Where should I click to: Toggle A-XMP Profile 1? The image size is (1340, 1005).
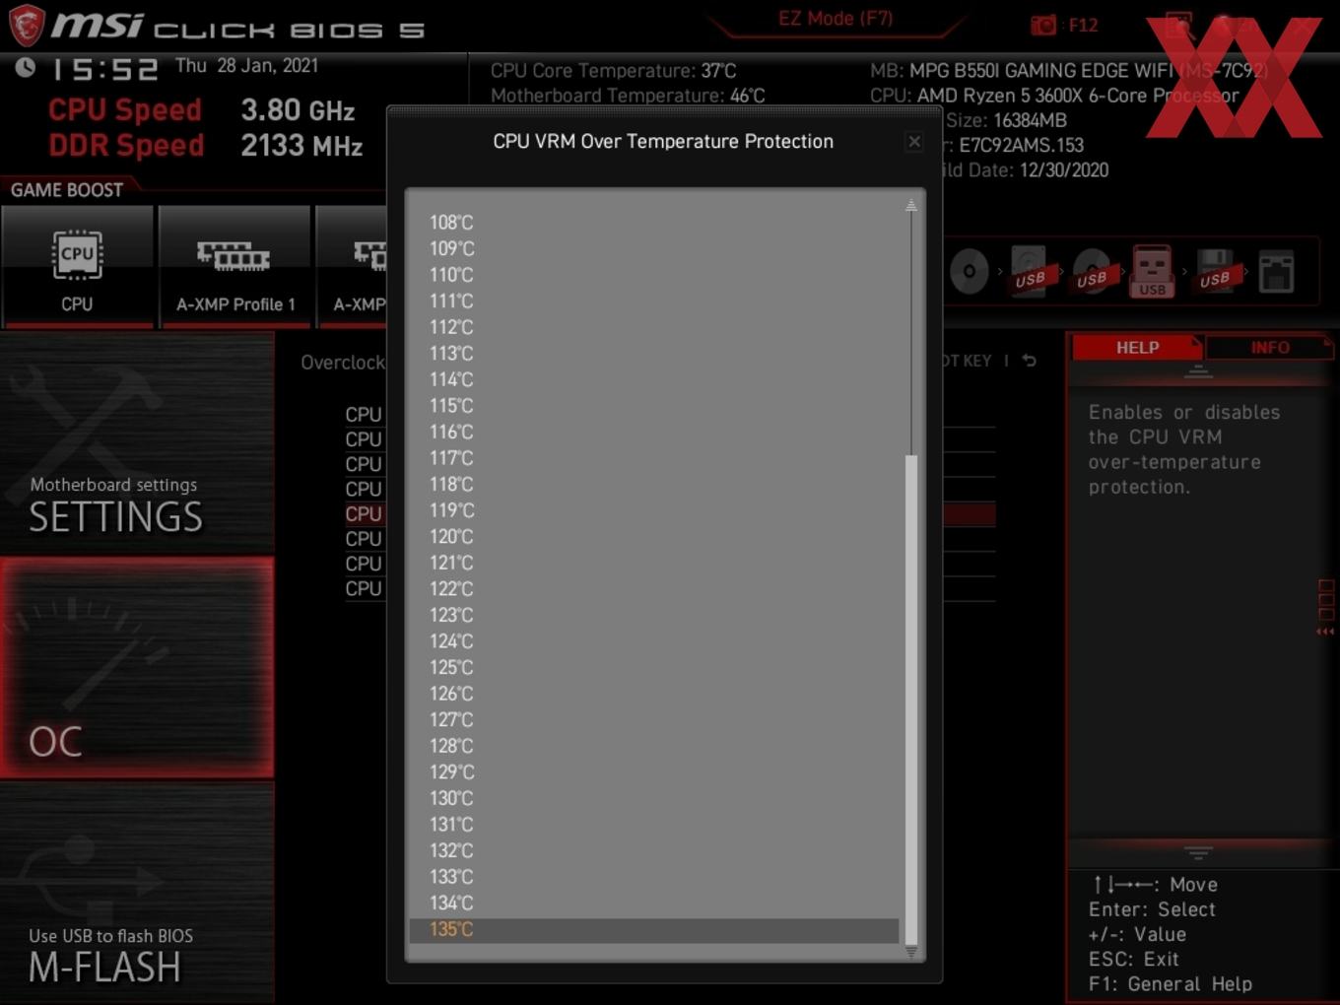234,266
